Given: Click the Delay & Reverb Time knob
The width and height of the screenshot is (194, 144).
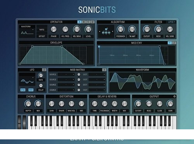Looking at the screenshot, I should (x=95, y=104).
